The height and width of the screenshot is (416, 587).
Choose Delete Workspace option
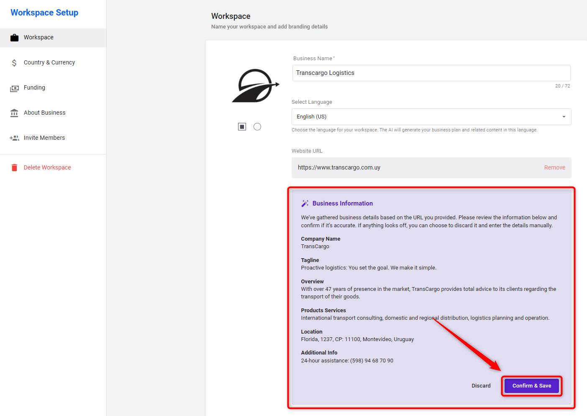(x=53, y=167)
